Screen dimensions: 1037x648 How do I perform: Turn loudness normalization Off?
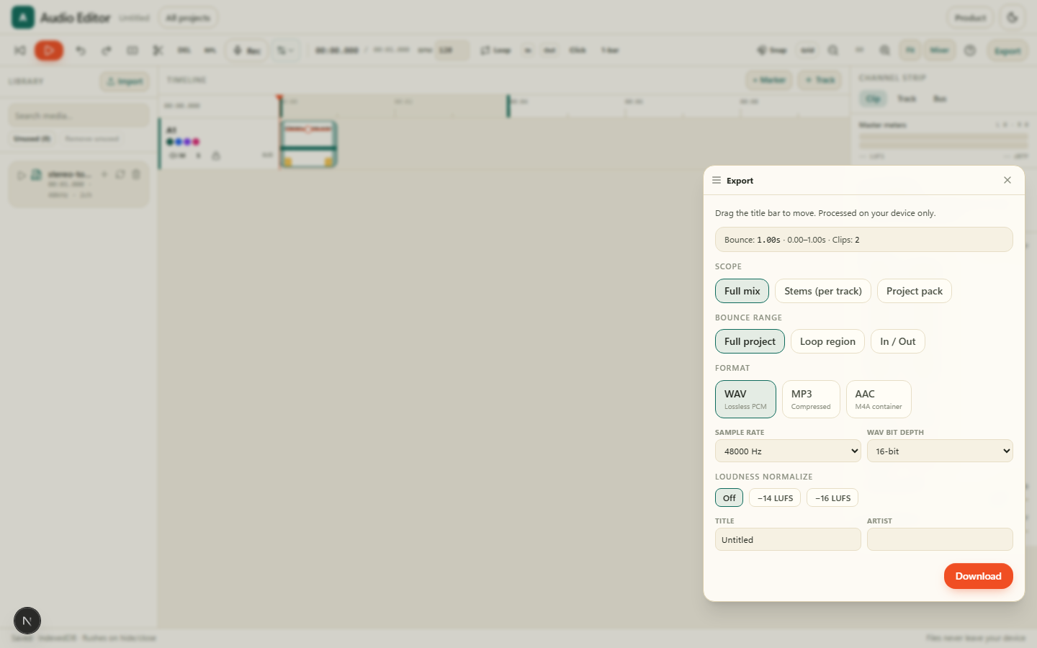(729, 498)
